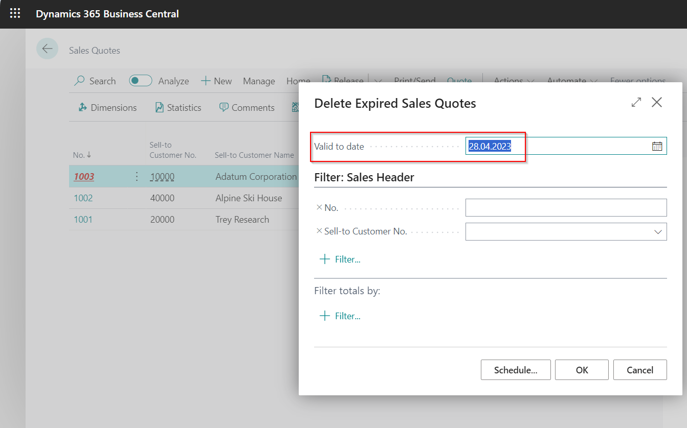The width and height of the screenshot is (687, 428).
Task: Remove the No. filter field
Action: [320, 207]
